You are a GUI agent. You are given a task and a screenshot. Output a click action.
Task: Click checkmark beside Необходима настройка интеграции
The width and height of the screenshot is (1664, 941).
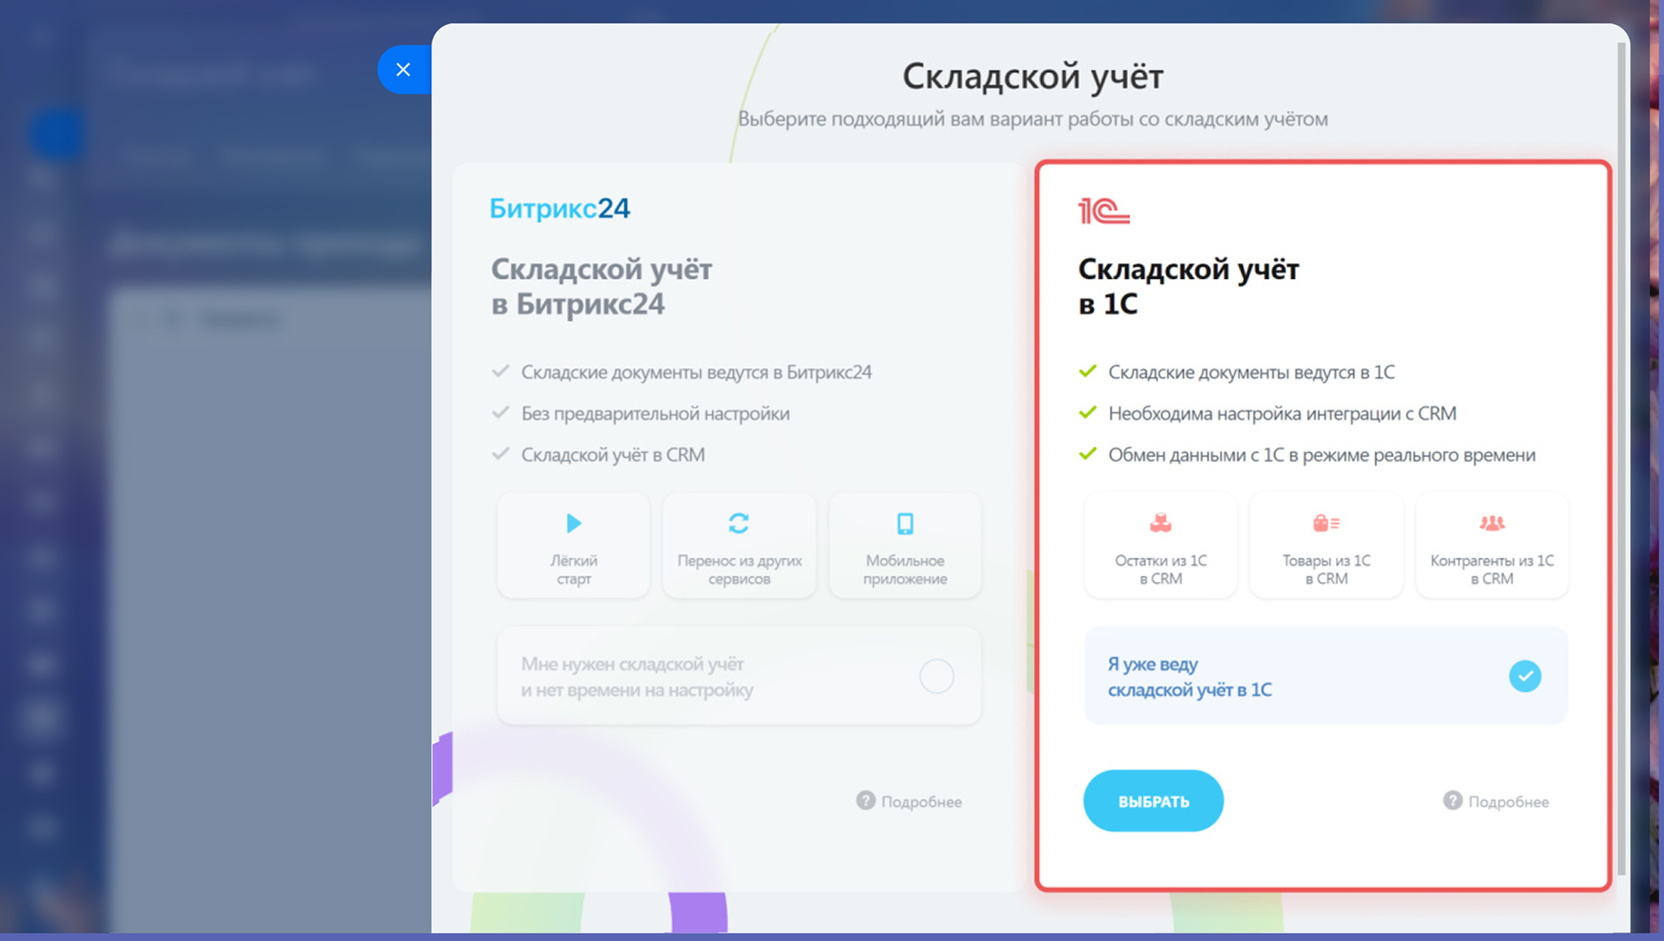1087,413
